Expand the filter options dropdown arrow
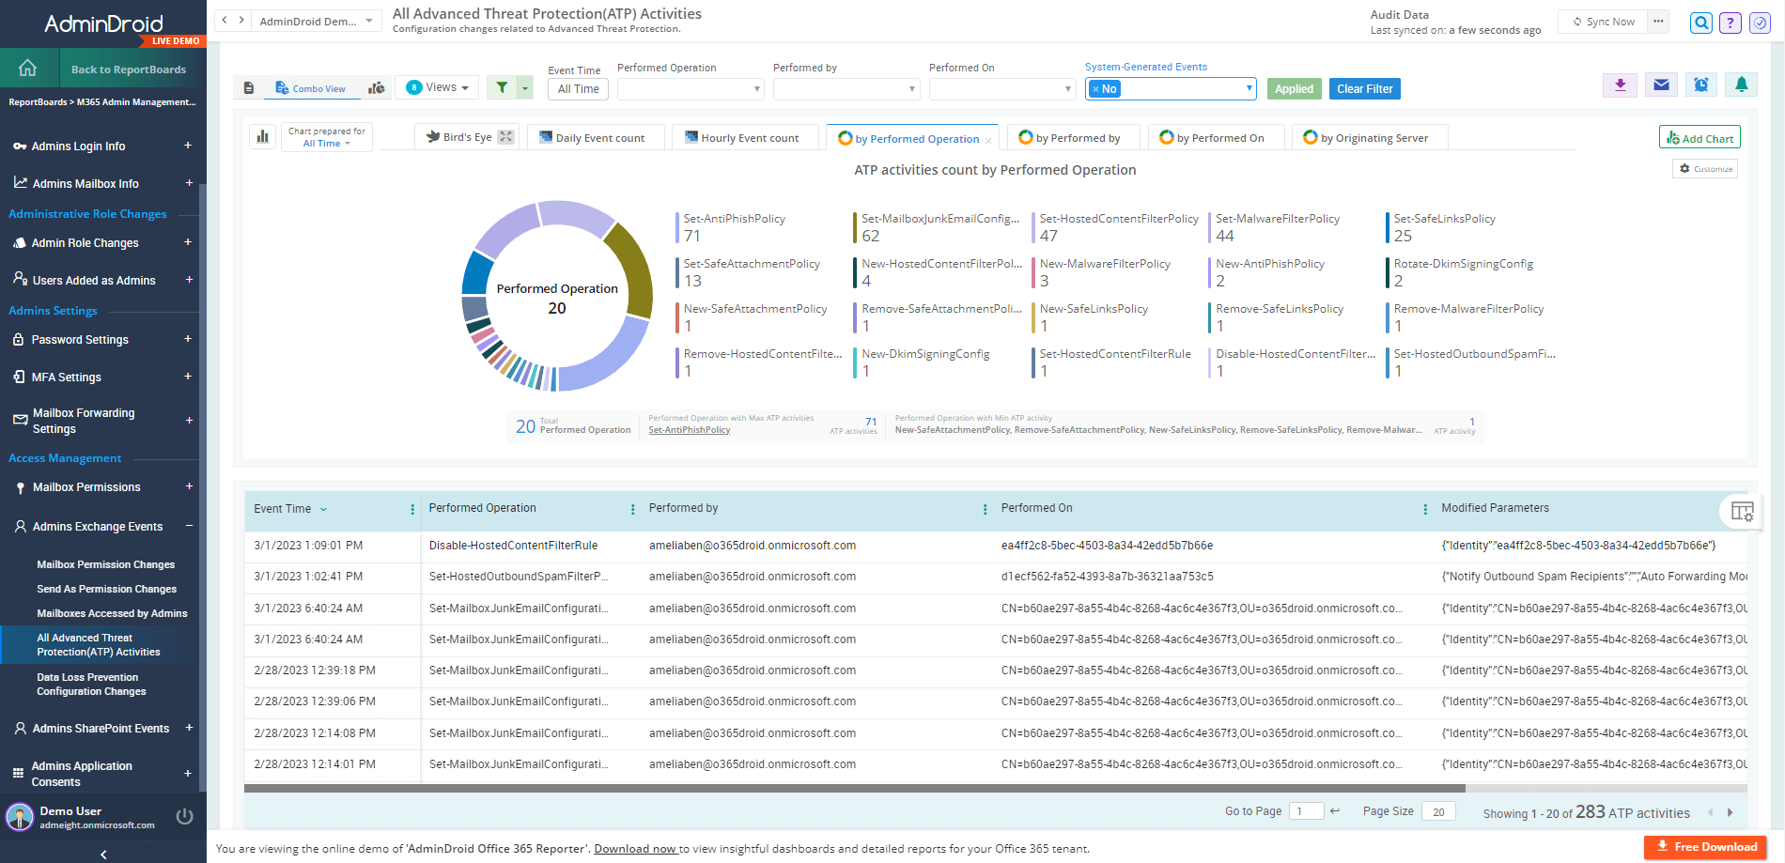The image size is (1785, 863). (525, 88)
